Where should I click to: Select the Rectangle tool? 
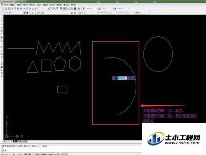point(2,31)
